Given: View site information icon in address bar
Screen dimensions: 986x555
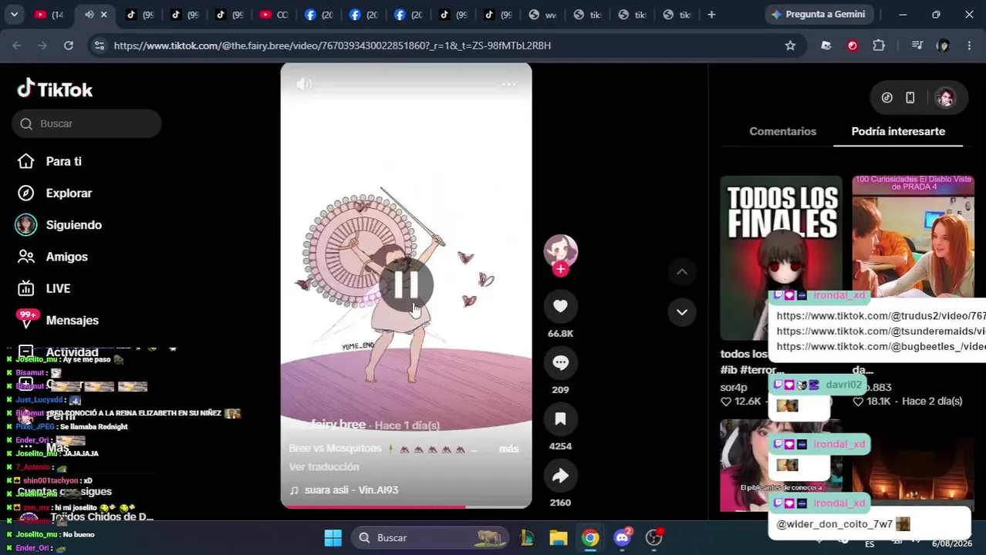Looking at the screenshot, I should pos(99,45).
